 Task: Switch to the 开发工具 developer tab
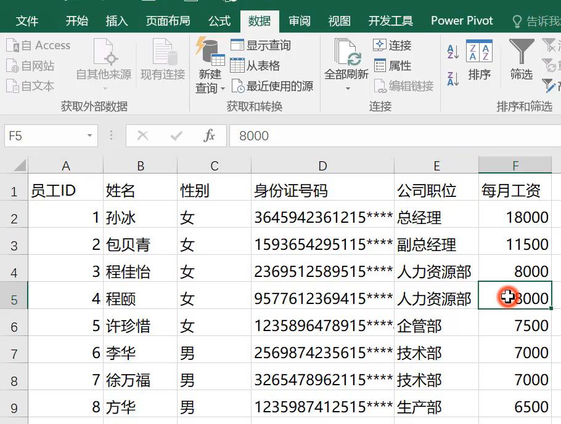(390, 21)
